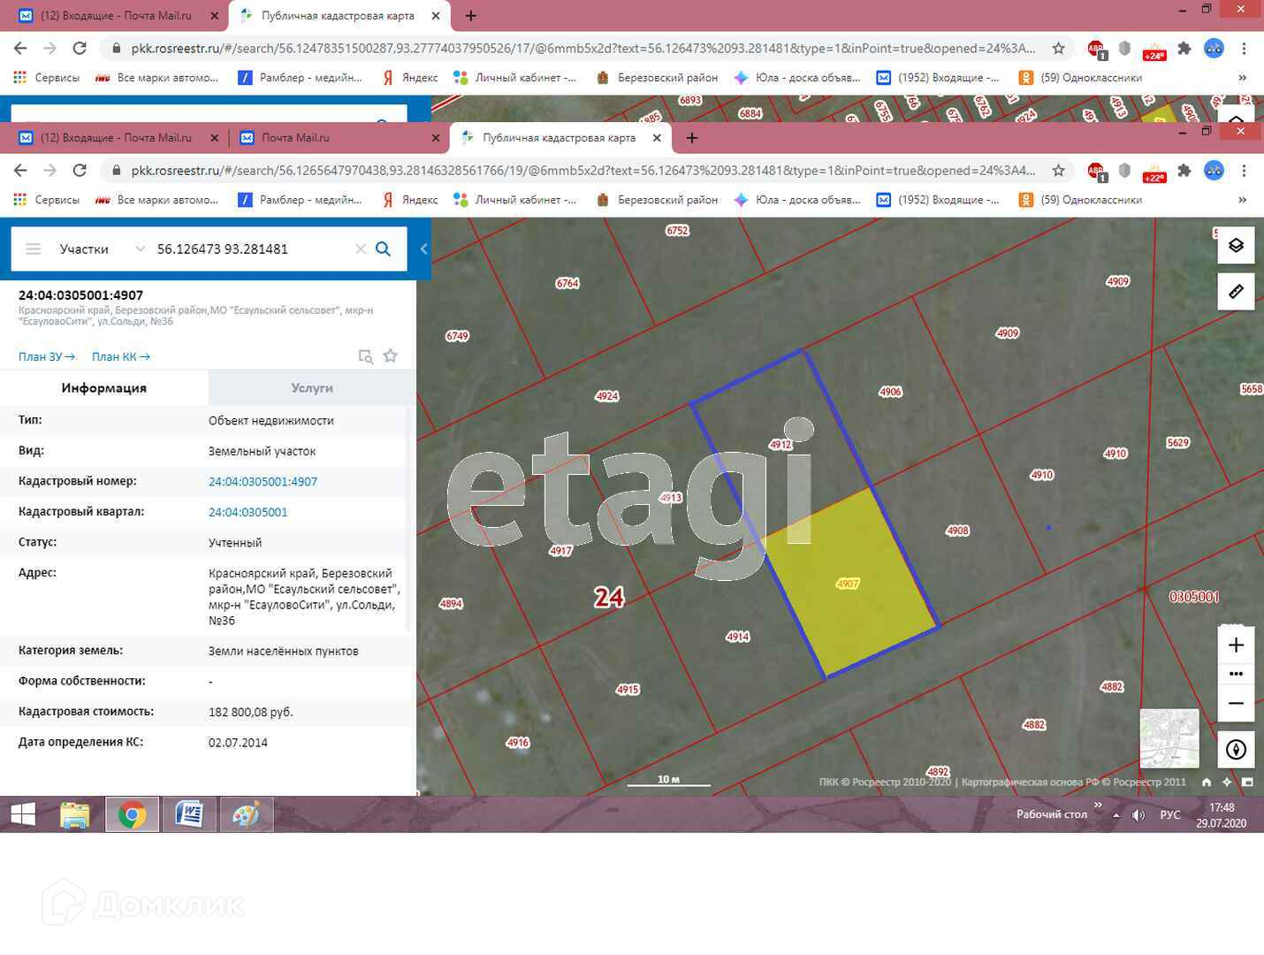Open Сервисы apps shortcut in front window

[47, 200]
